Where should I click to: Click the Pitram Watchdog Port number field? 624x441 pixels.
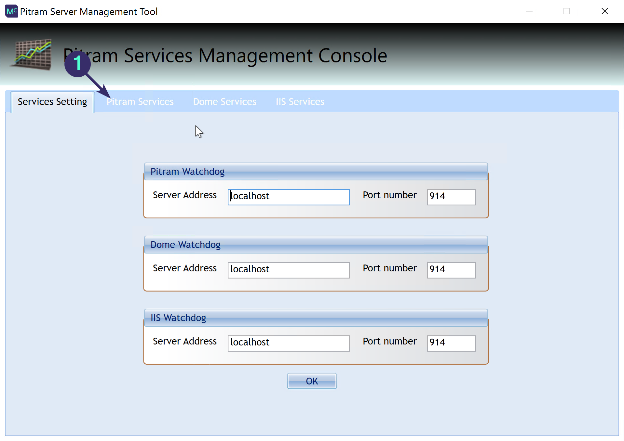pyautogui.click(x=451, y=197)
